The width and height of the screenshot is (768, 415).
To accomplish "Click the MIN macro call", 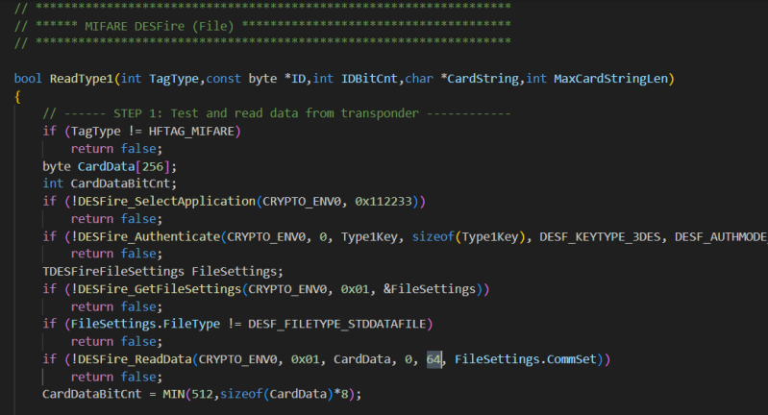I will coord(174,394).
